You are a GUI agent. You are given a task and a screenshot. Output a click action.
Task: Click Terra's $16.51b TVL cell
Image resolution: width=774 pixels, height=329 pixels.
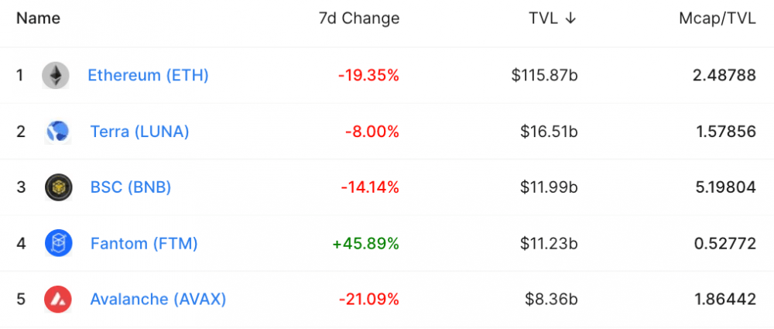click(x=549, y=132)
